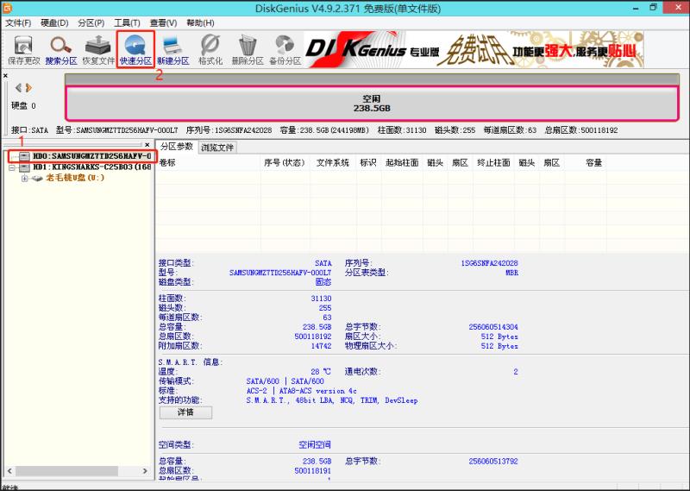Open Search Partition (搜索分区) tool
The height and width of the screenshot is (491, 690).
(x=61, y=50)
